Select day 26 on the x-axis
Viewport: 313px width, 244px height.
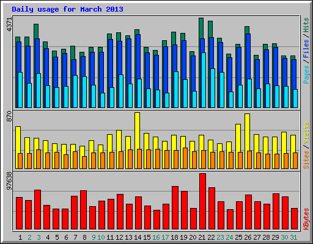point(248,237)
